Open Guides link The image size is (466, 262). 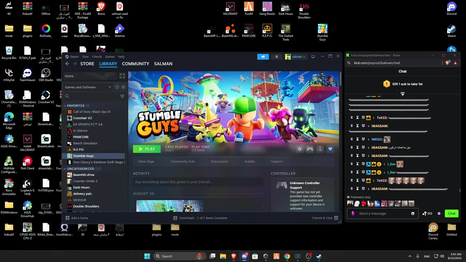[250, 162]
